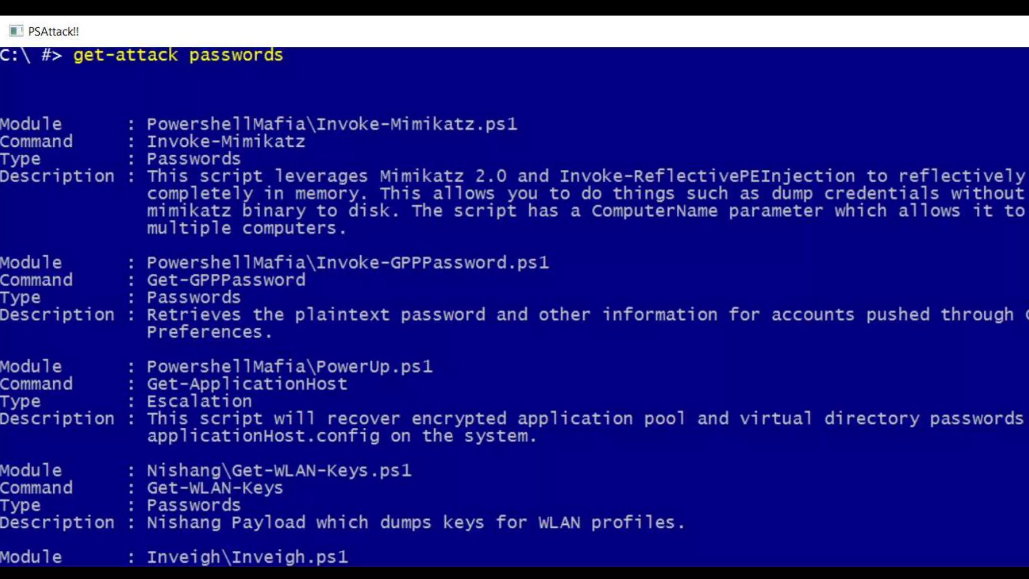Click the Invoke-Mimikatz command name
1029x579 pixels.
(x=226, y=142)
